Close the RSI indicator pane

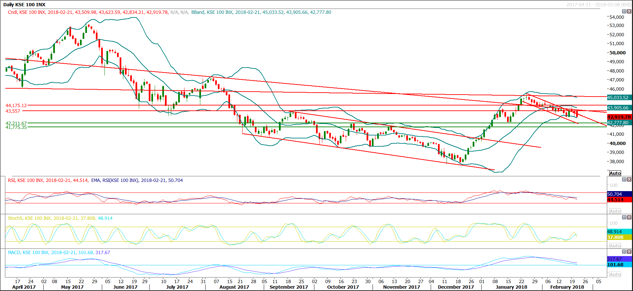click(629, 179)
